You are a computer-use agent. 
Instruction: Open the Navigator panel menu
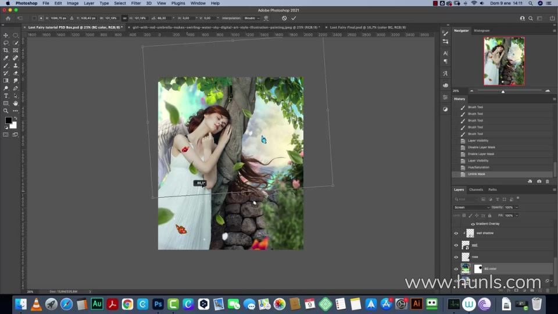[x=554, y=31]
